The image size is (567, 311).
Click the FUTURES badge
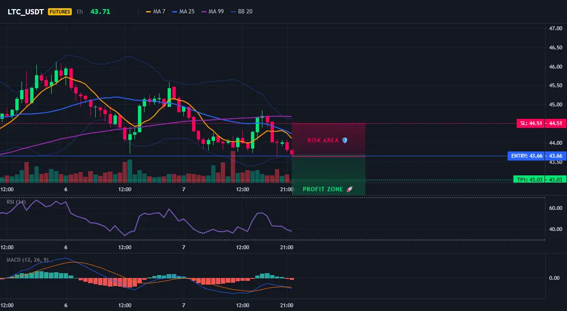pyautogui.click(x=60, y=12)
